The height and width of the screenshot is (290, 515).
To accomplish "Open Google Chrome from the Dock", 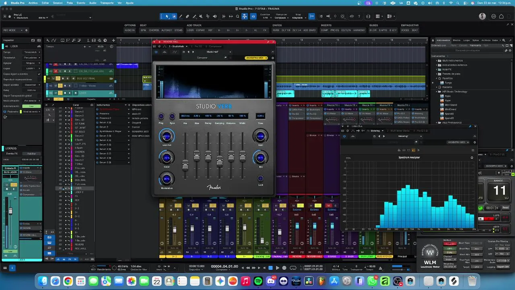I will pos(68,281).
